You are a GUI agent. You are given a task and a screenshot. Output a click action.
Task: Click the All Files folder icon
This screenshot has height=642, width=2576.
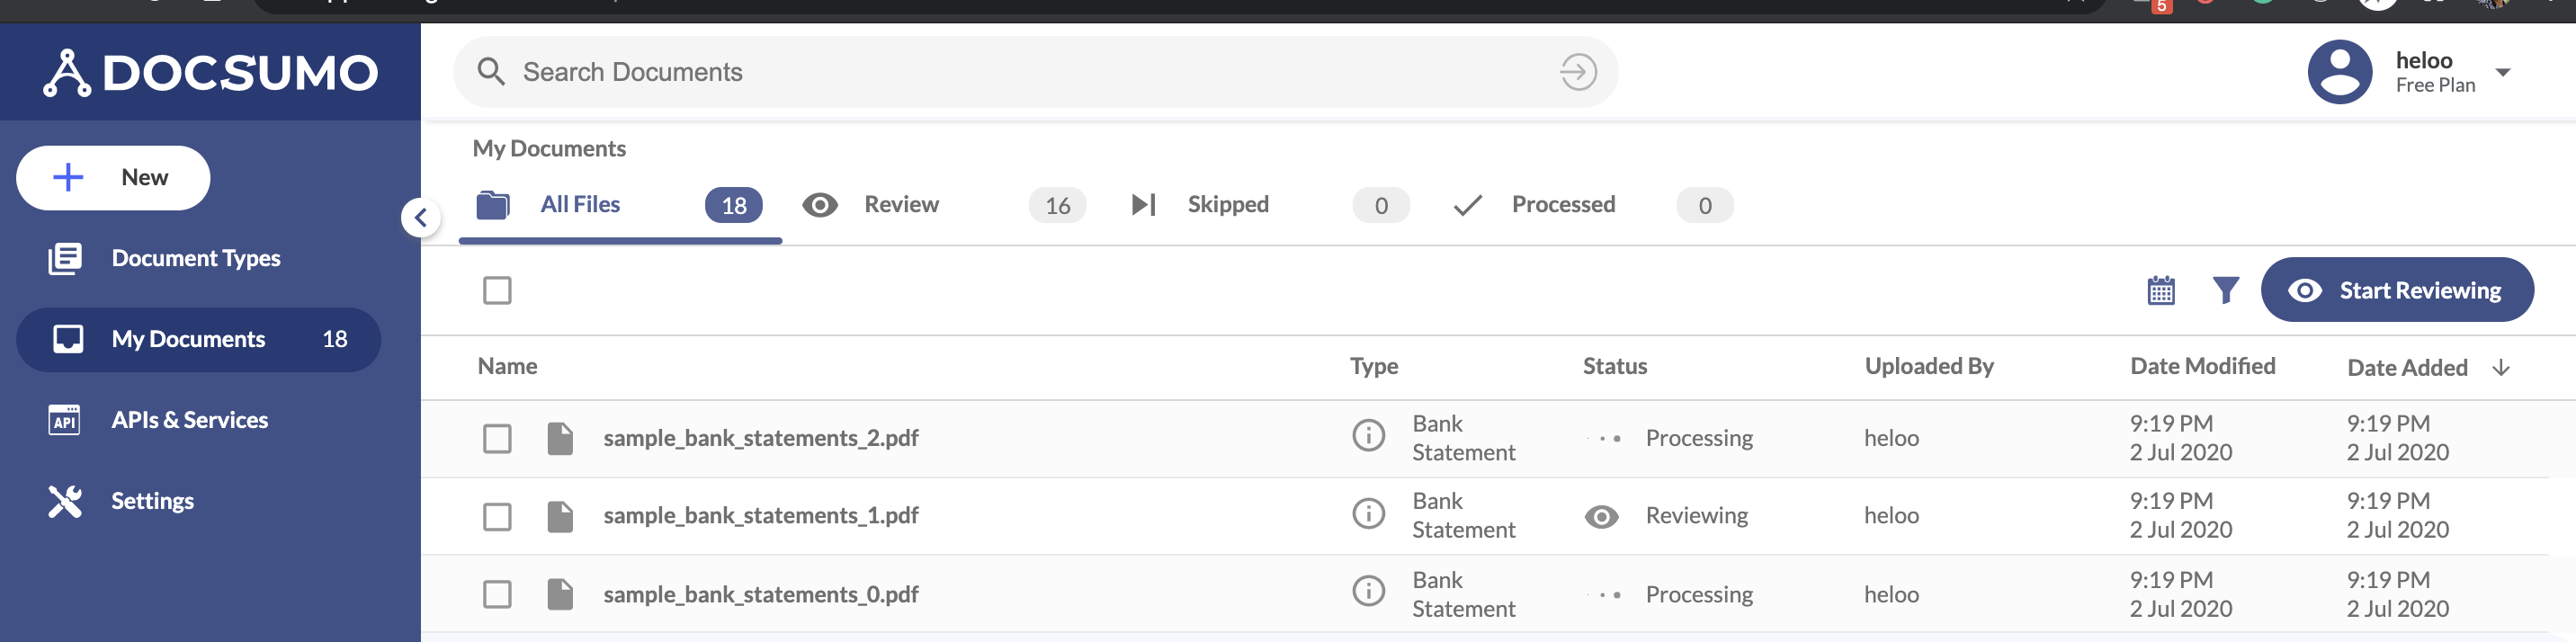[x=493, y=205]
